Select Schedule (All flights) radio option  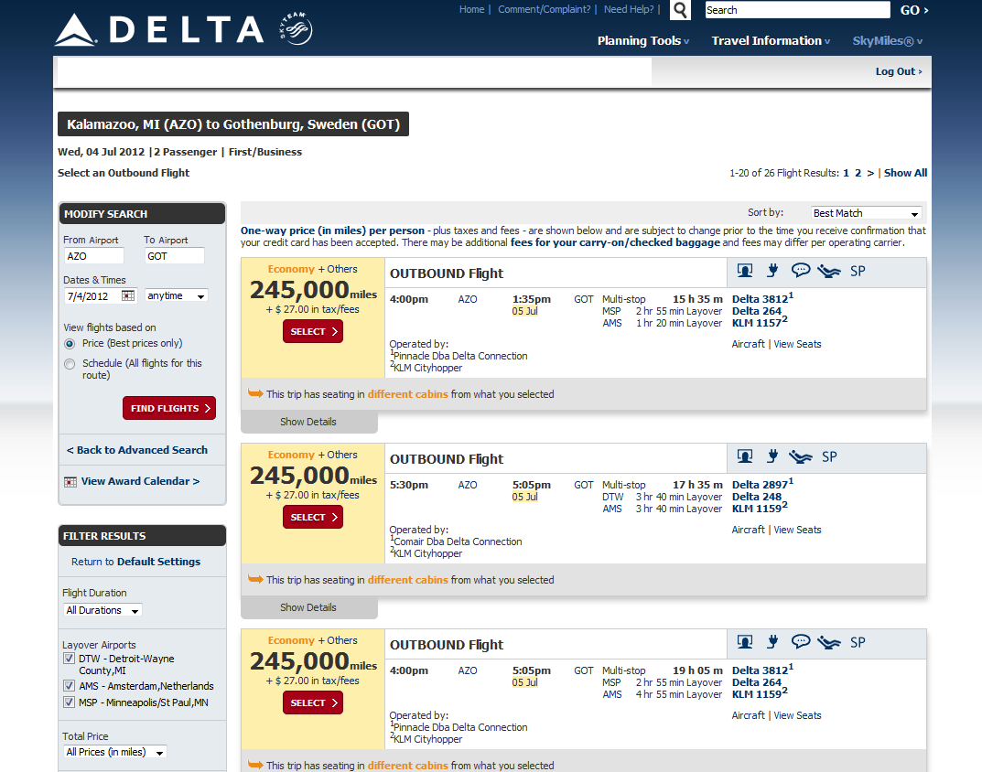[x=70, y=364]
